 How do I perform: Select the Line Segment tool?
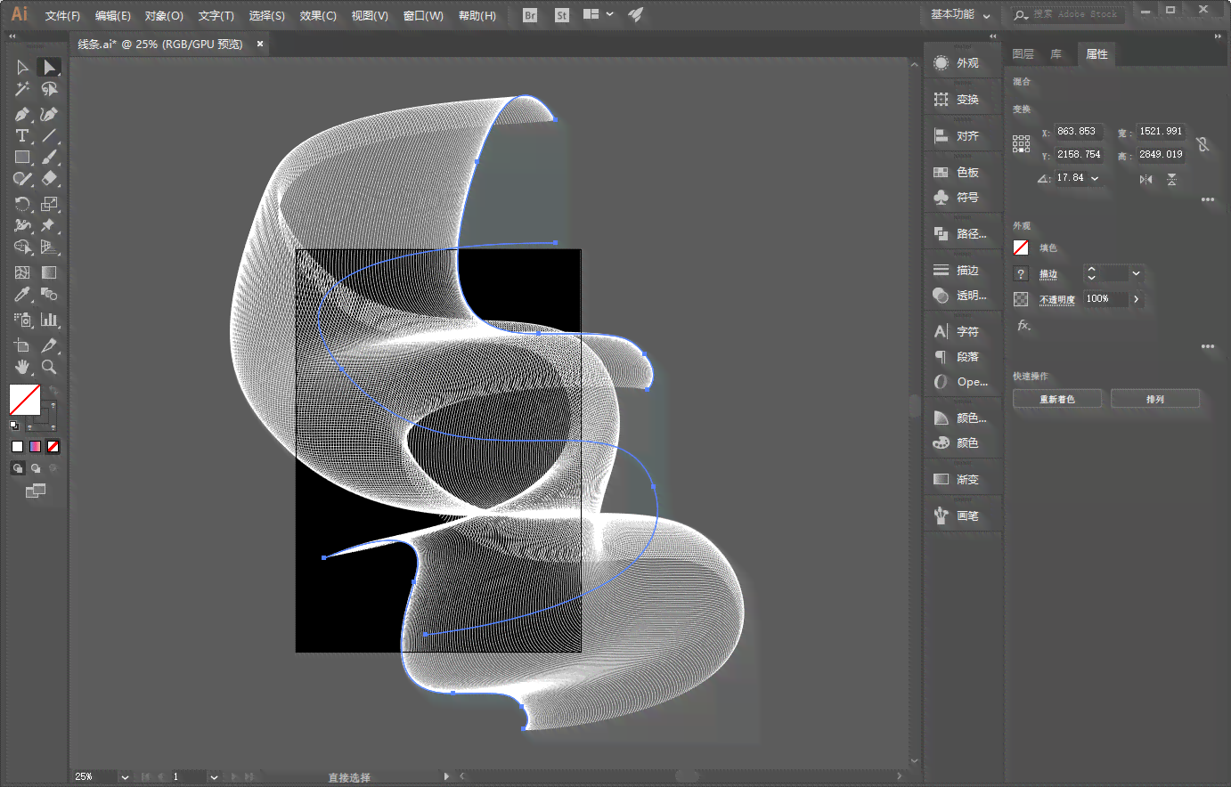click(50, 135)
